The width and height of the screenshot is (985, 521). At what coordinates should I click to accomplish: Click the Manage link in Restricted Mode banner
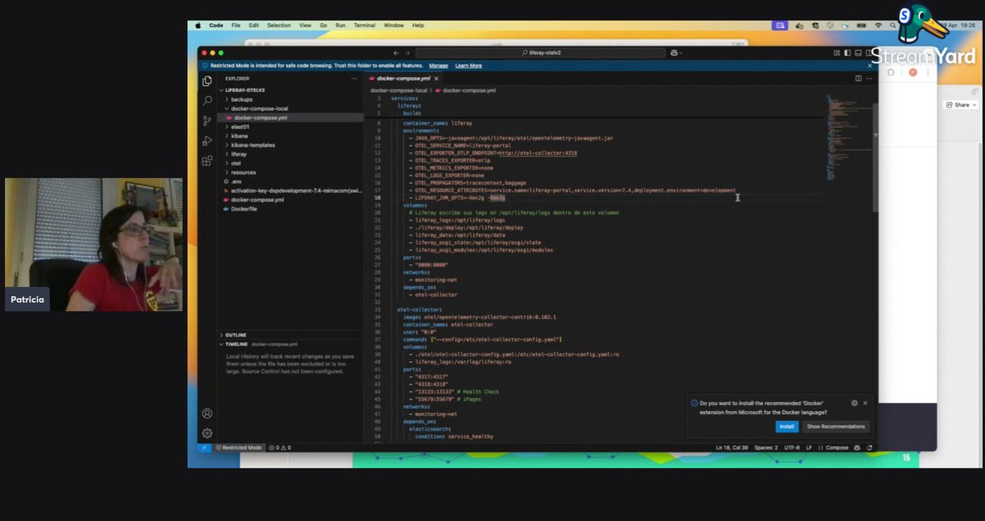tap(438, 66)
